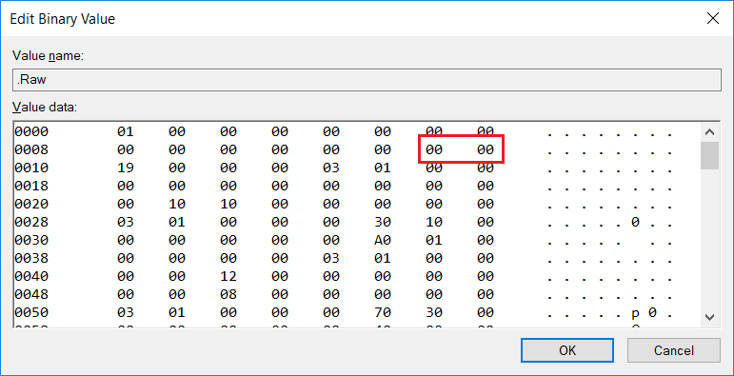Image resolution: width=734 pixels, height=376 pixels.
Task: Select offset label 0048
Action: (31, 294)
